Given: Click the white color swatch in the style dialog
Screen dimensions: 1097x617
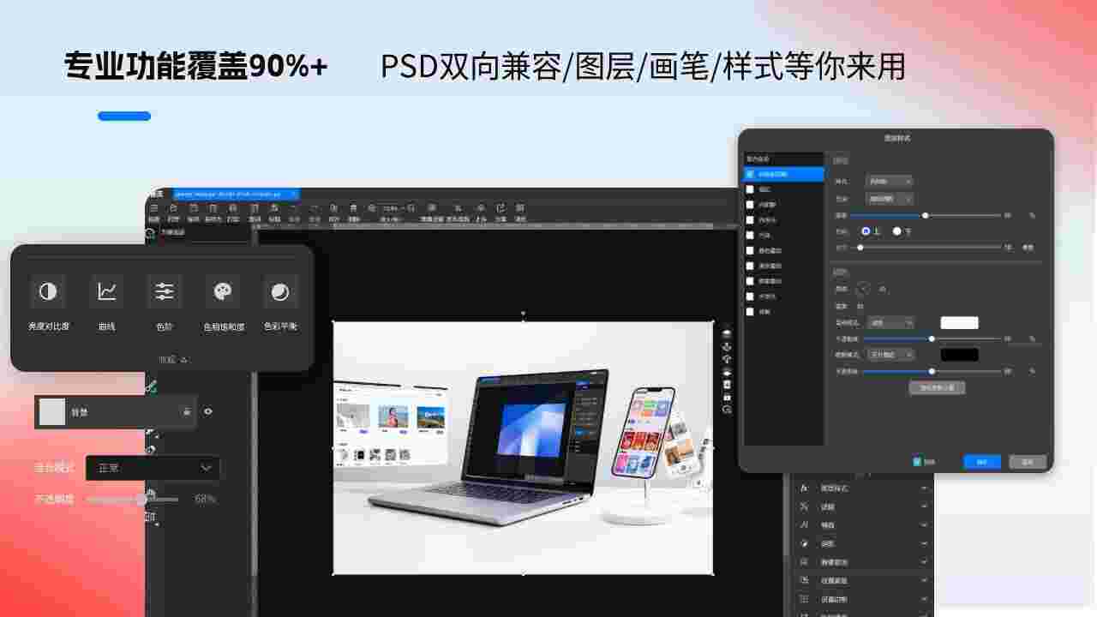Looking at the screenshot, I should [959, 322].
